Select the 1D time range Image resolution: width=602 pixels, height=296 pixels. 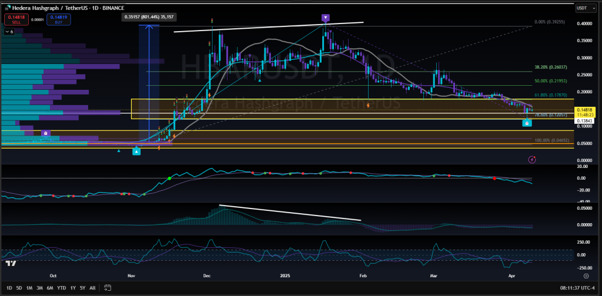pyautogui.click(x=9, y=288)
